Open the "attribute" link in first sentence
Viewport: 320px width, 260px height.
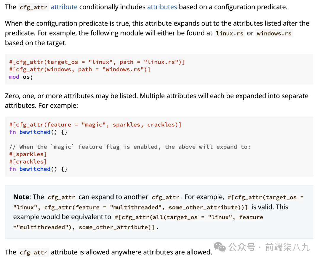[64, 7]
